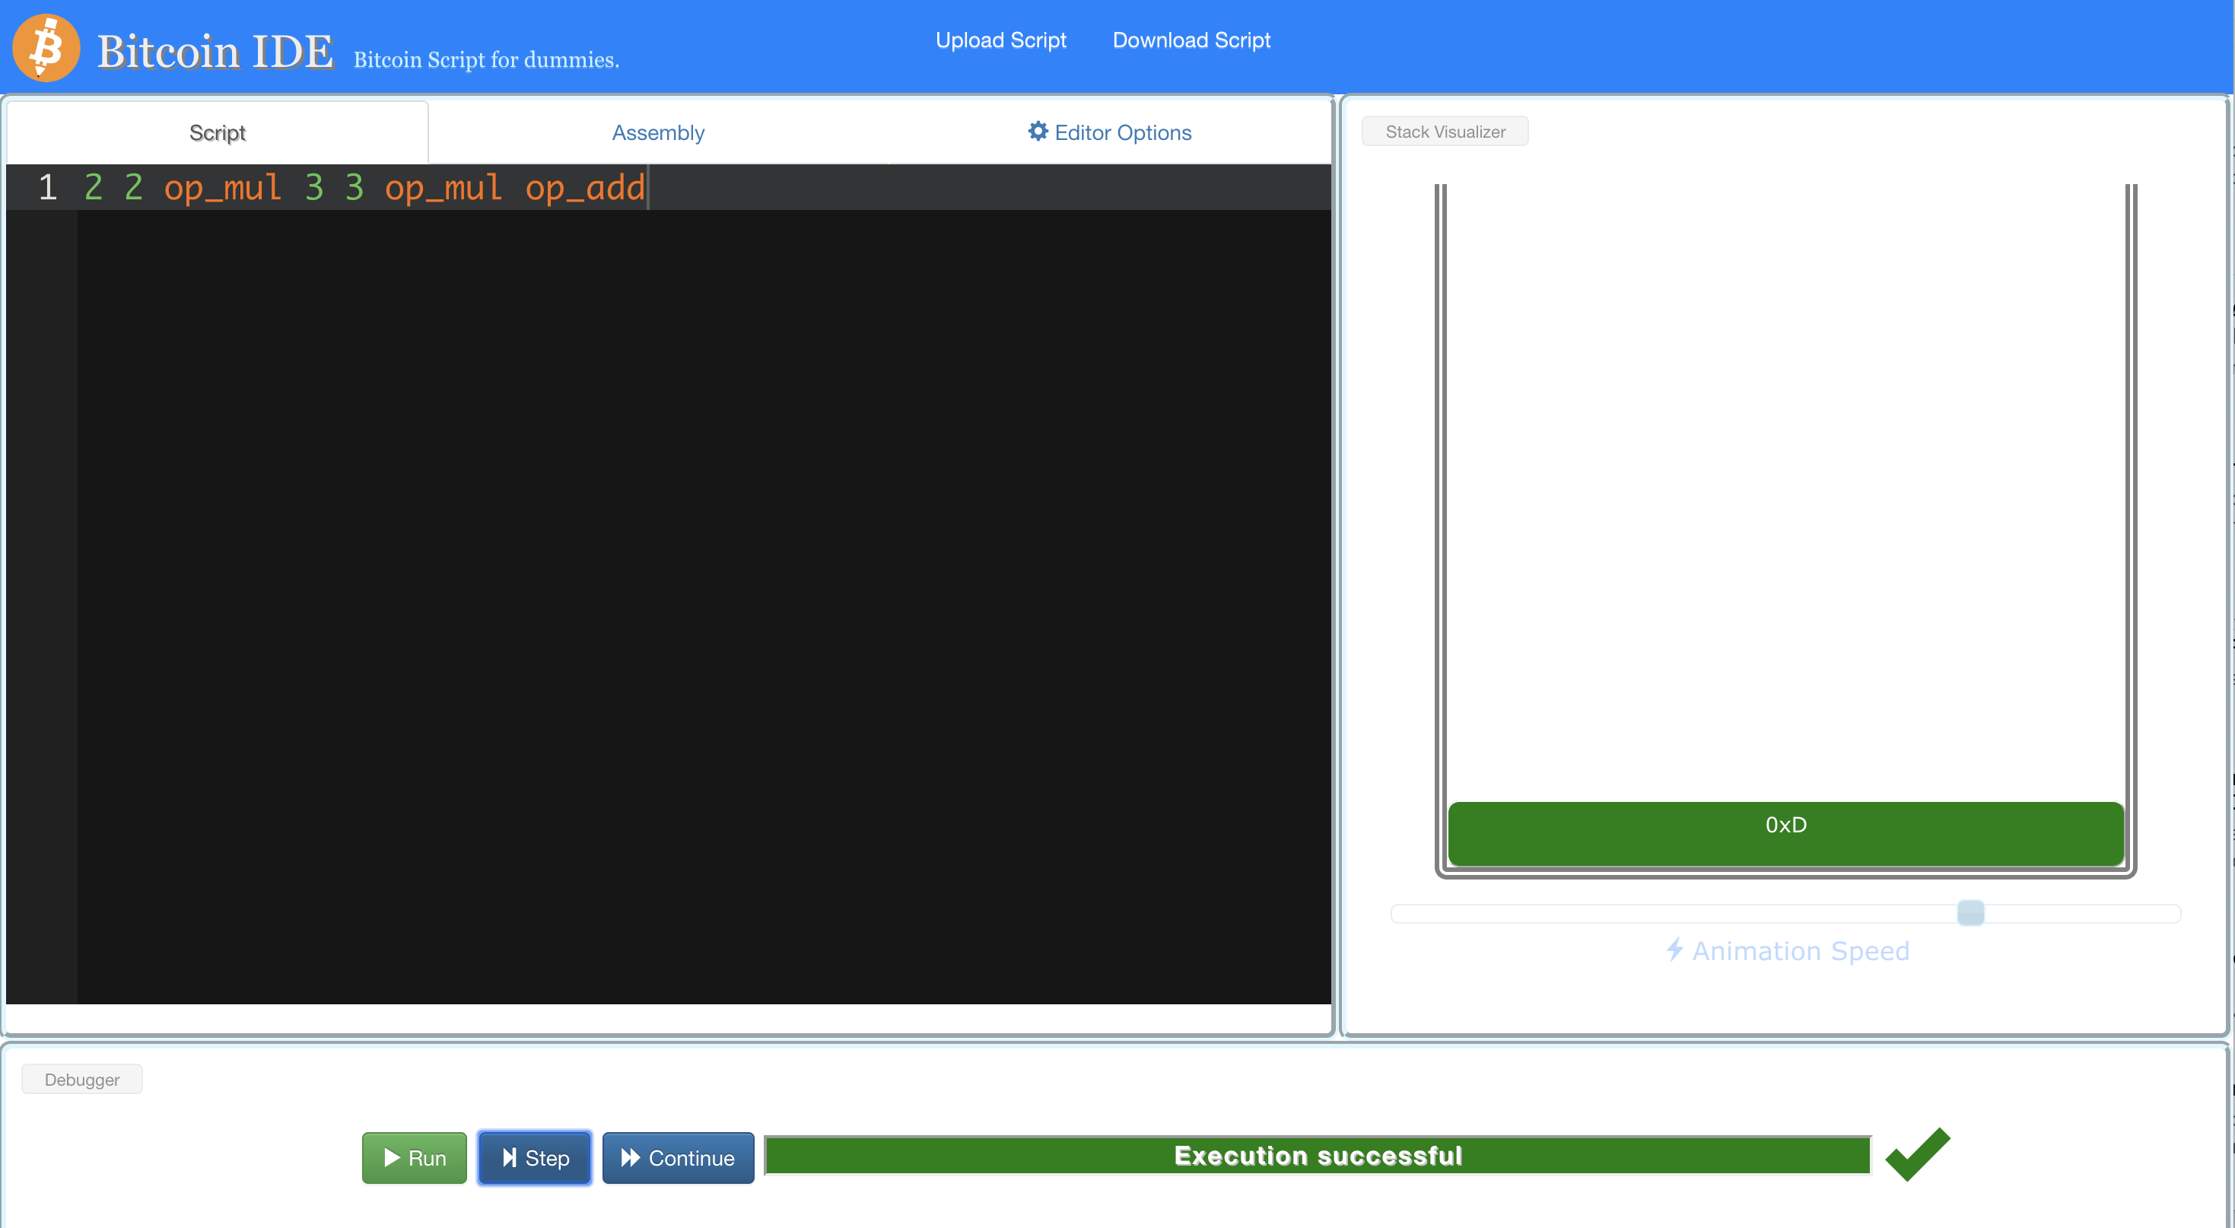
Task: Click the Bitcoin IDE title
Action: (215, 51)
